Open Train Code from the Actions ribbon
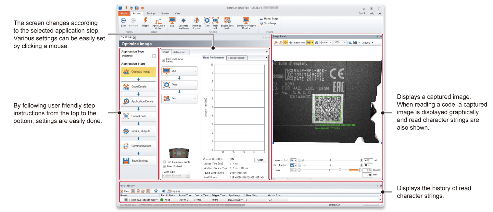The image size is (493, 212). click(x=215, y=21)
